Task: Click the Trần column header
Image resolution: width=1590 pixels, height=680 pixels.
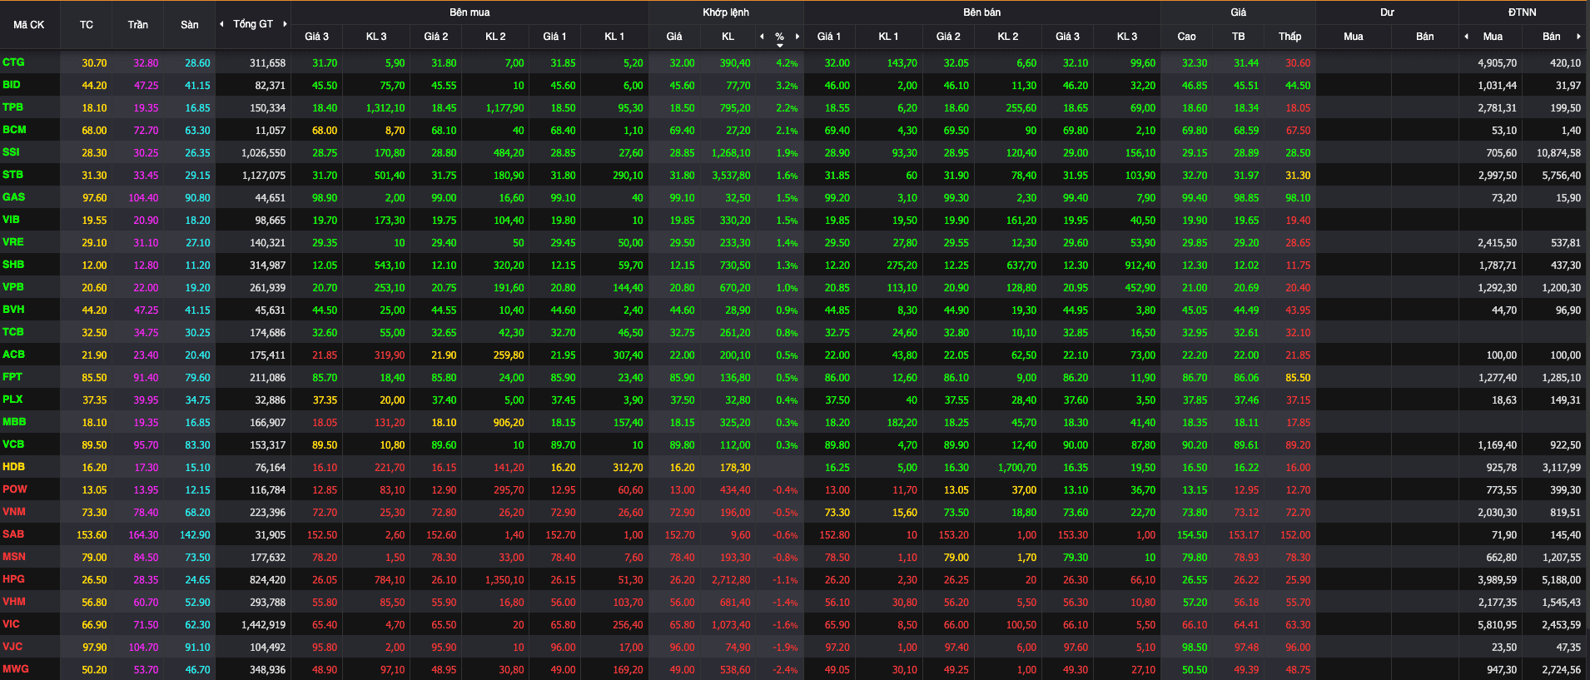Action: click(138, 25)
